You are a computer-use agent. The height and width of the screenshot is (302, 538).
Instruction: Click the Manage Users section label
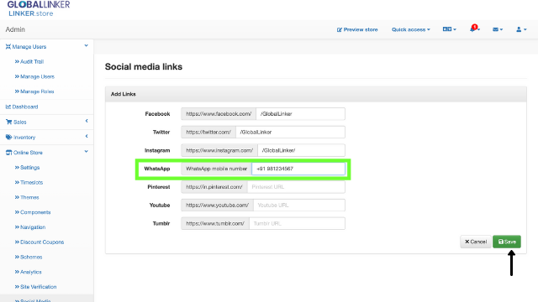pyautogui.click(x=29, y=47)
